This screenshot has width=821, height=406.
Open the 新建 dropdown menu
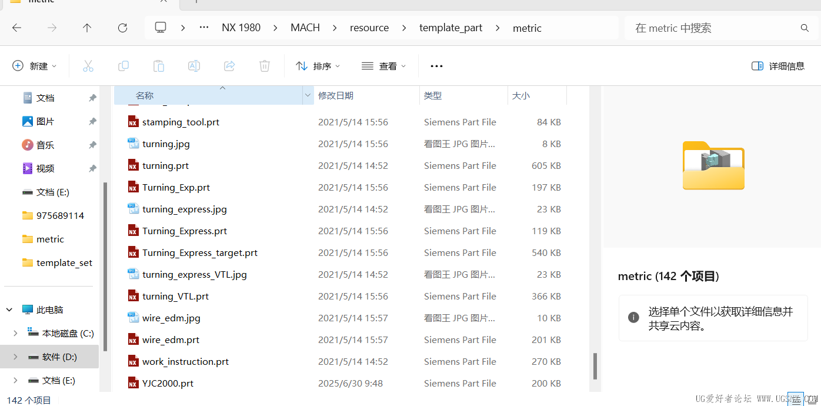point(35,66)
